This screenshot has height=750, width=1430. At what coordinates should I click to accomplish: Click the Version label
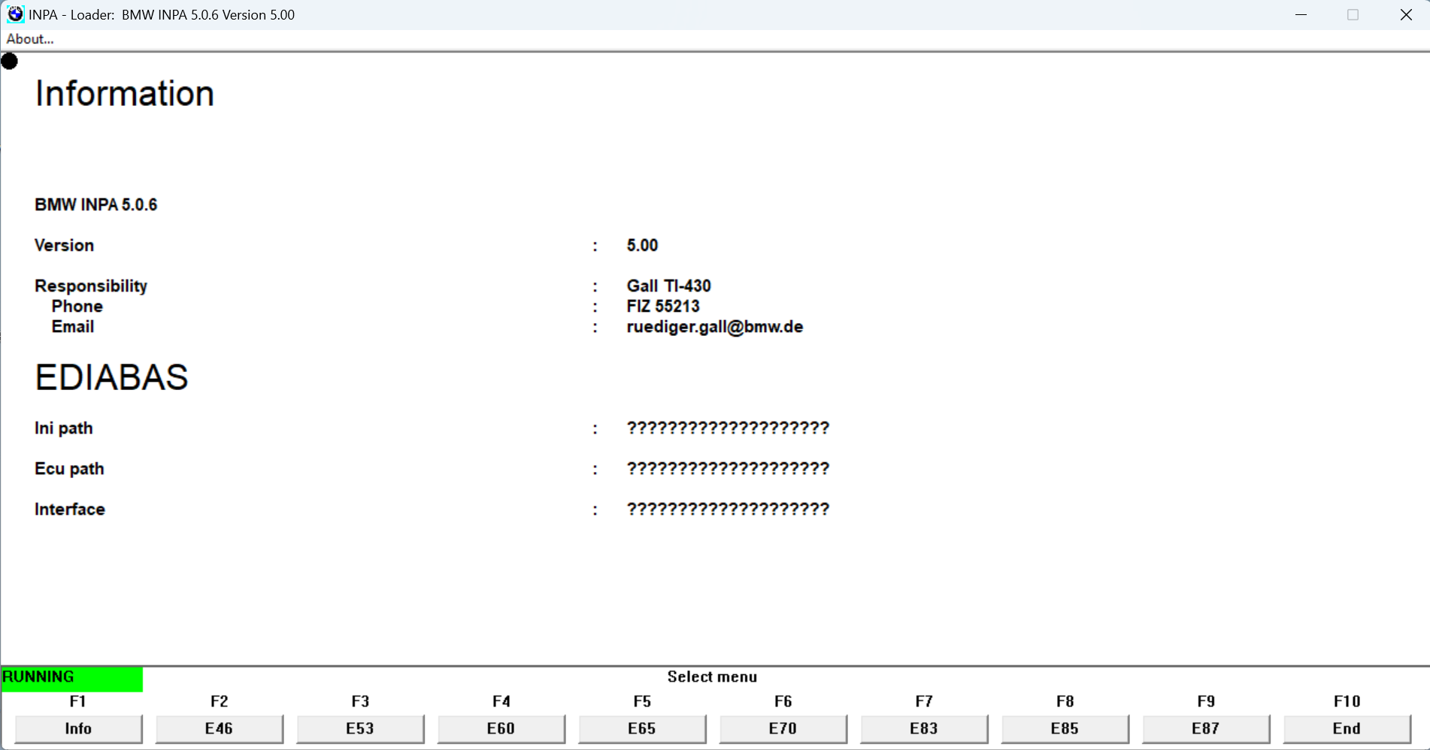(64, 246)
